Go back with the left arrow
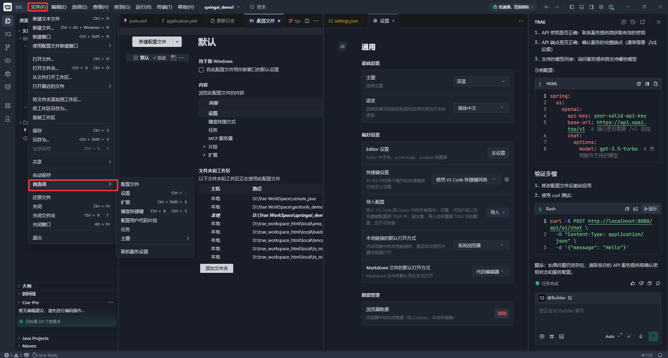Image resolution: width=668 pixels, height=358 pixels. click(x=547, y=7)
